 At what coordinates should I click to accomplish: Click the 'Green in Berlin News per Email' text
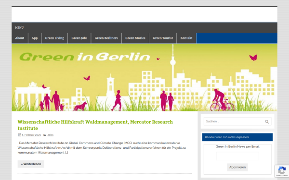237,146
